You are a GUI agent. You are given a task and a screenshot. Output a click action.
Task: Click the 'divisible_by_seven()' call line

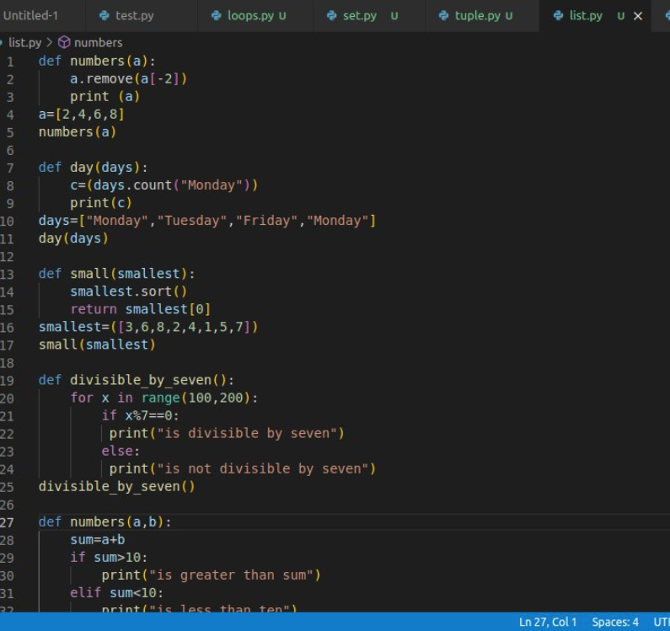(116, 486)
